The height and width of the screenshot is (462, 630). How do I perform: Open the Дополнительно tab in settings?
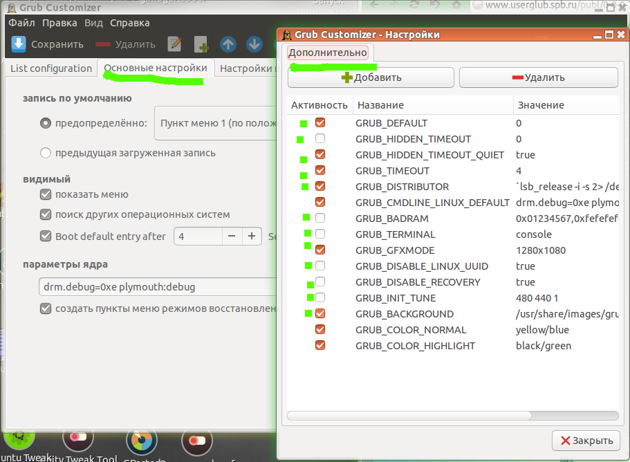[x=328, y=53]
